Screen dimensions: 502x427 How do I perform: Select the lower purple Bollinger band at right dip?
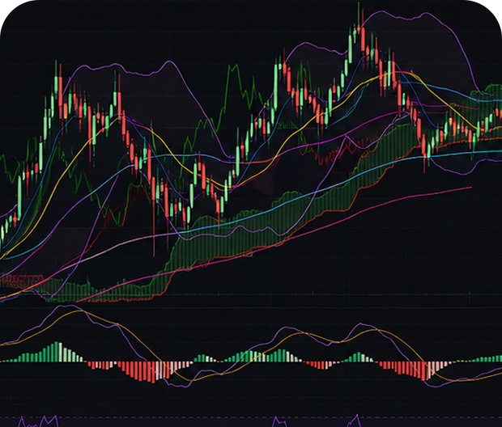tap(461, 173)
